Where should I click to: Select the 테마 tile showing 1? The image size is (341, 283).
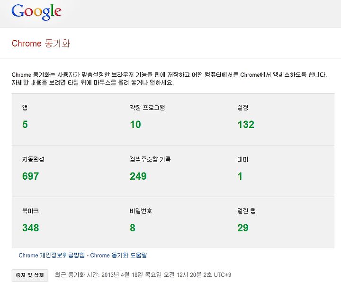(x=280, y=171)
